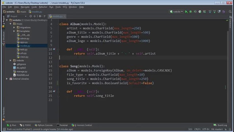Open the Refactor menu
Screen dimensions: 234x132
tap(43, 7)
